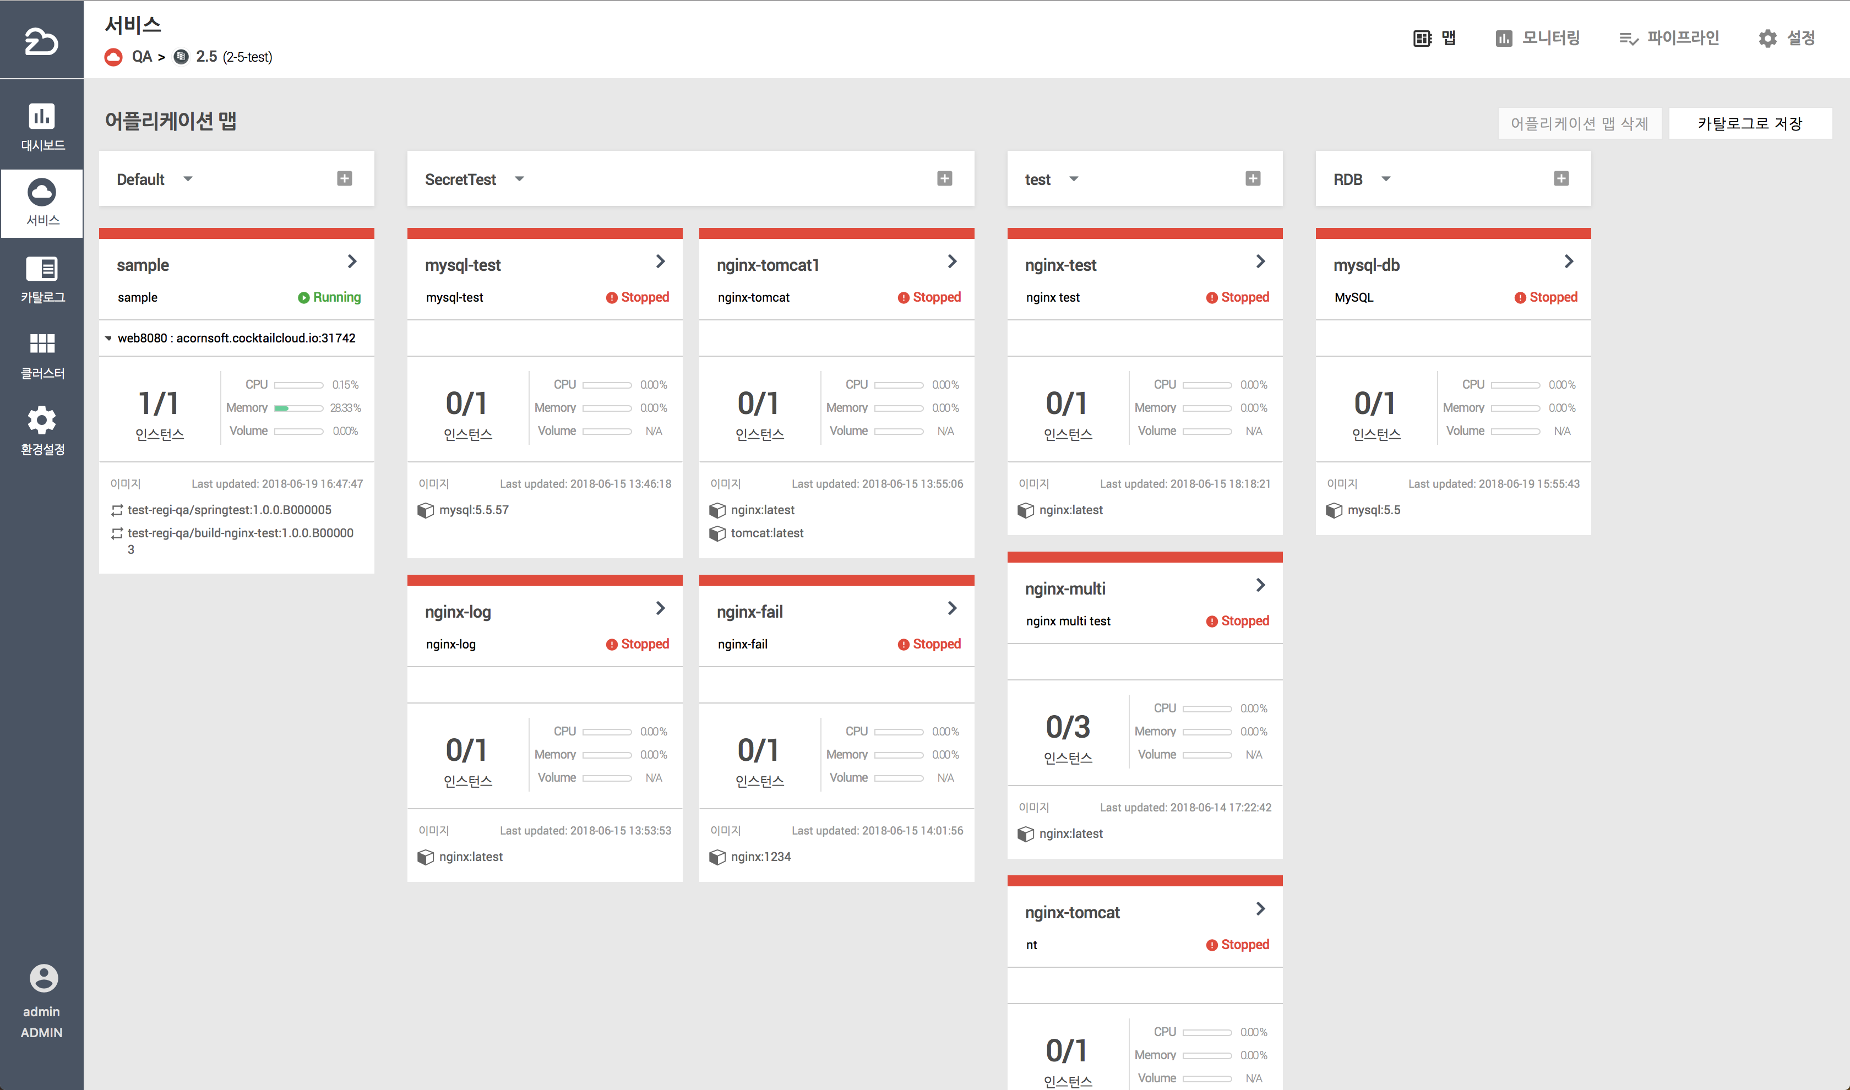Click the plus icon in Default group

[x=345, y=178]
